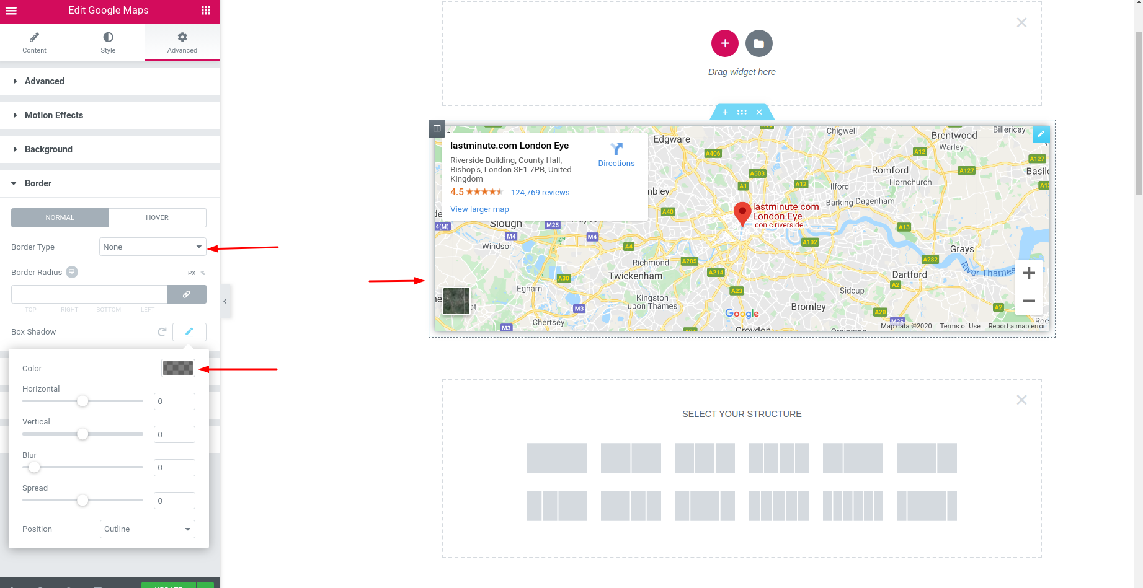This screenshot has width=1143, height=588.
Task: Click Report a map error link
Action: coord(1016,326)
